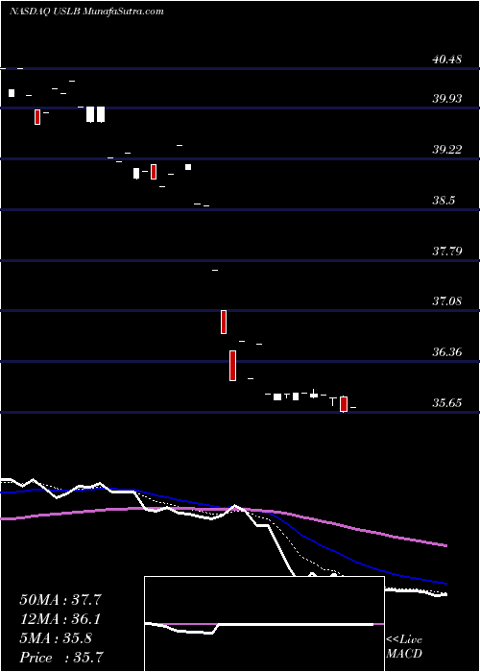Click the <<Live MACD label

point(404,647)
